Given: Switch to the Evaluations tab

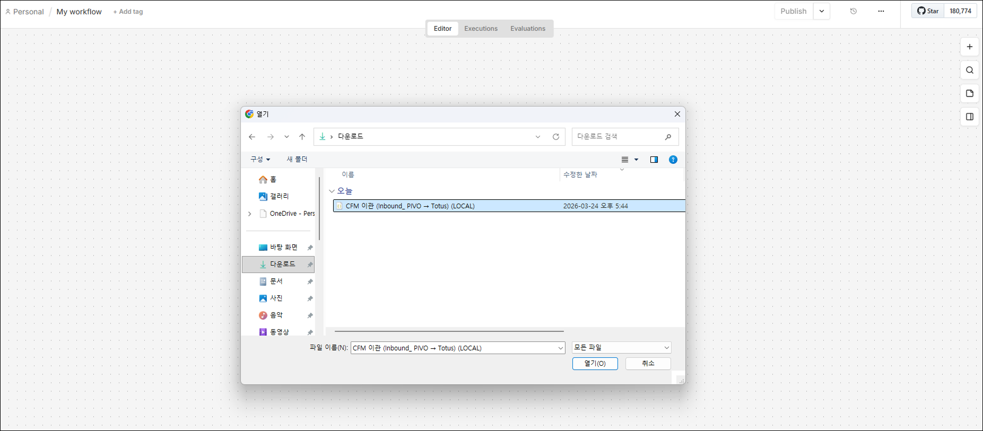Looking at the screenshot, I should click(x=528, y=29).
